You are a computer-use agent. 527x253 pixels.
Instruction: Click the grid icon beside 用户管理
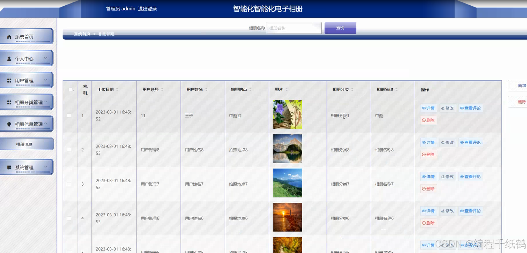coord(9,81)
